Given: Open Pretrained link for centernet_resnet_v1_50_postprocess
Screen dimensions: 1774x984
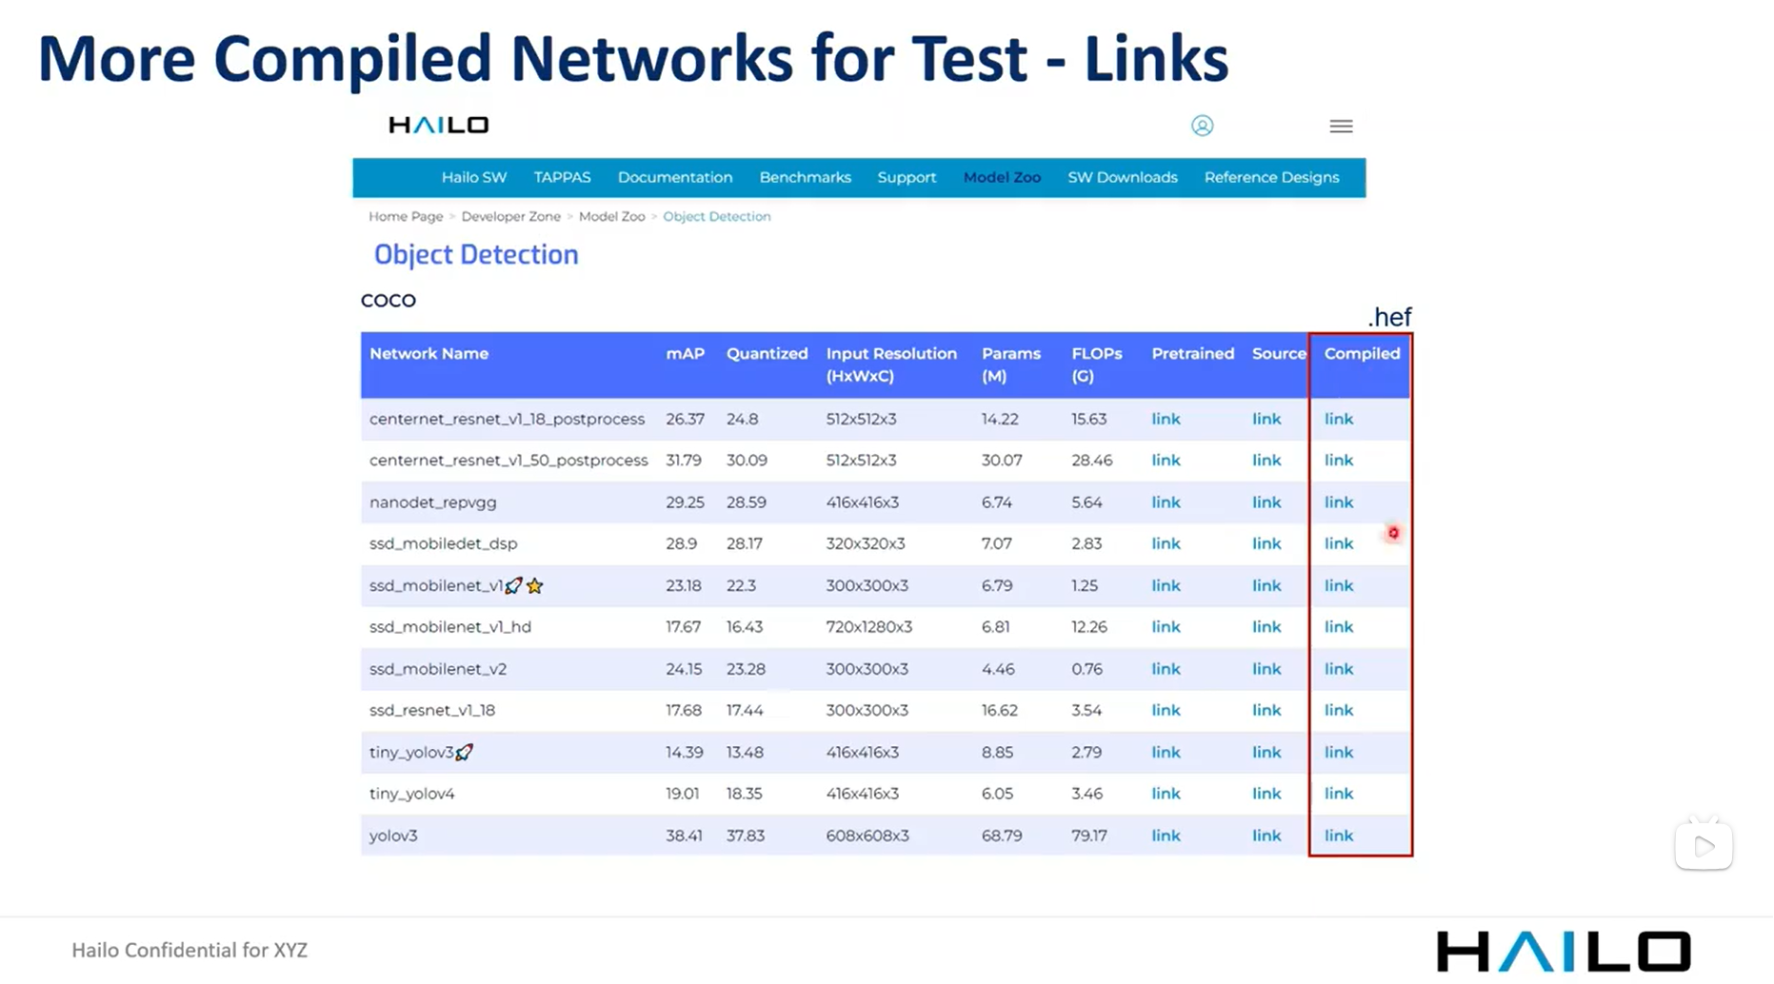Looking at the screenshot, I should pos(1166,460).
